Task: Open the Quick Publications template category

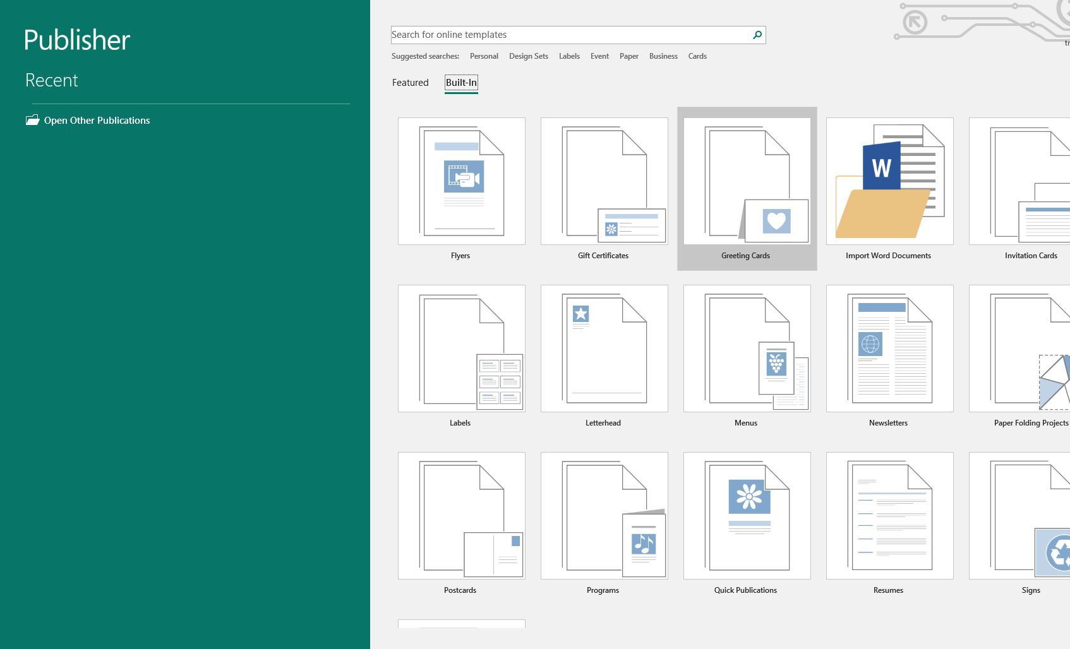Action: [747, 516]
